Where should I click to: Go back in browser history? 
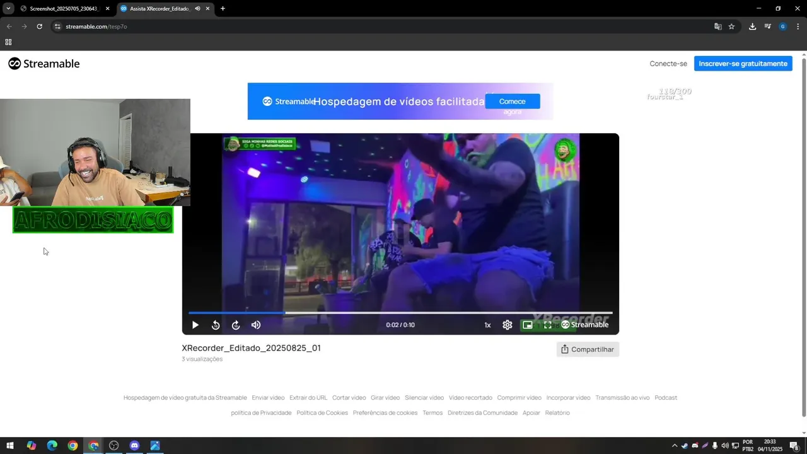9,26
